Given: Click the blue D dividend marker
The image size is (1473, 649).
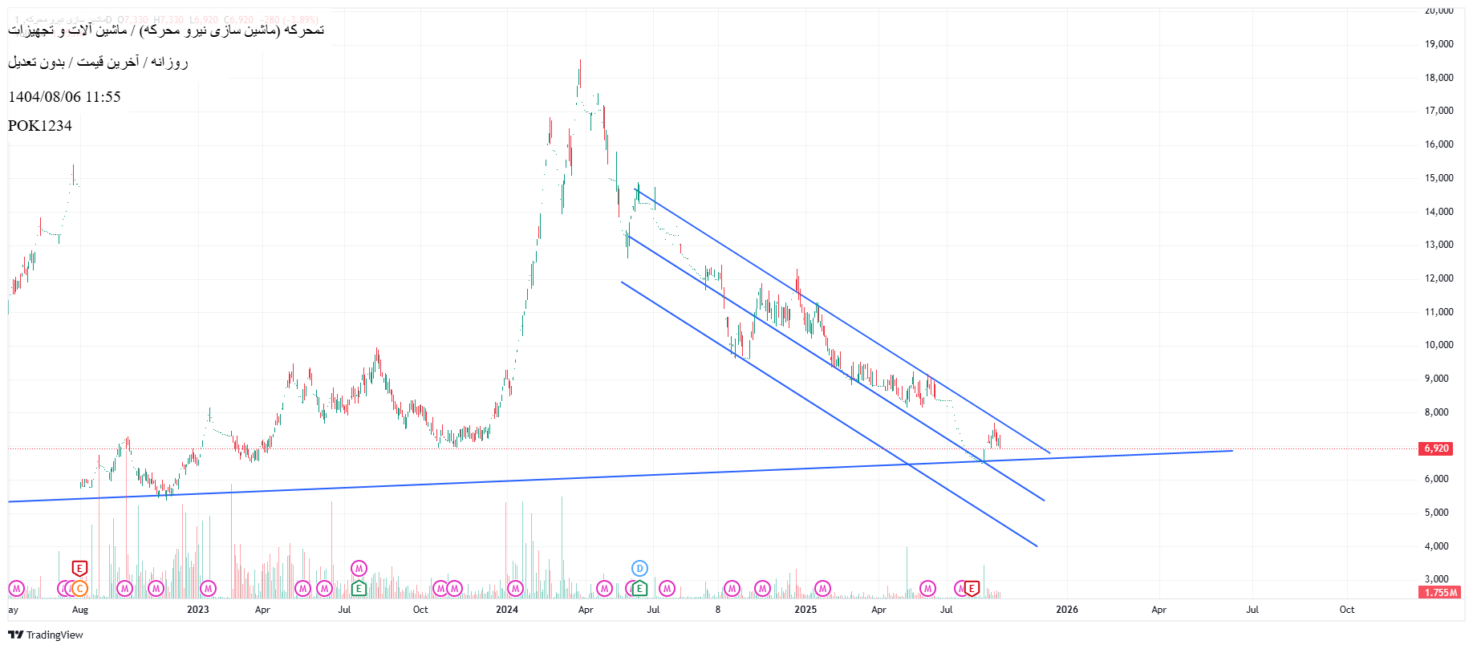Looking at the screenshot, I should point(639,568).
